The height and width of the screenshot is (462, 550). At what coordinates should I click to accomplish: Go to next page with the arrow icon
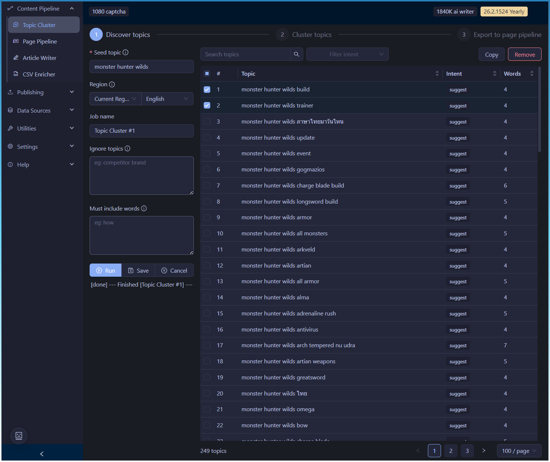click(483, 451)
